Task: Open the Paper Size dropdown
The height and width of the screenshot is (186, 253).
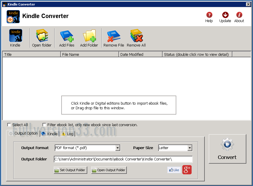Action: click(x=174, y=148)
